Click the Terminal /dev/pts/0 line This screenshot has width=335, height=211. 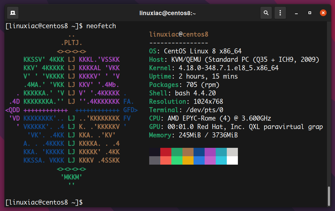(x=186, y=110)
